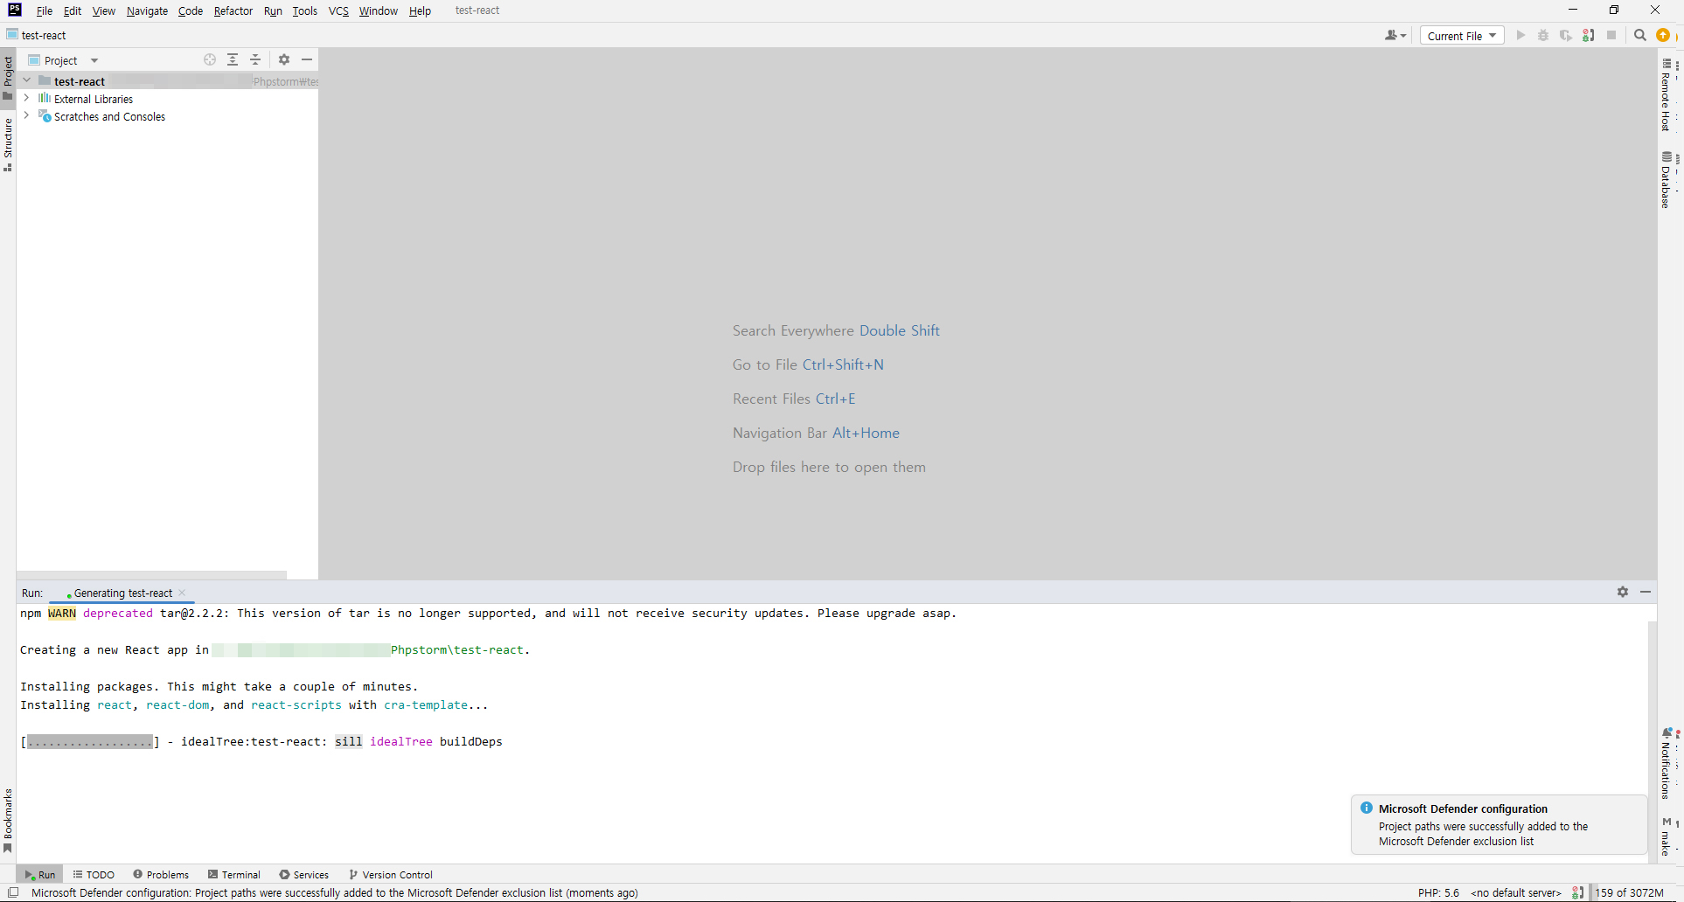Image resolution: width=1684 pixels, height=902 pixels.
Task: Toggle the Bookmarks side tab
Action: click(8, 820)
